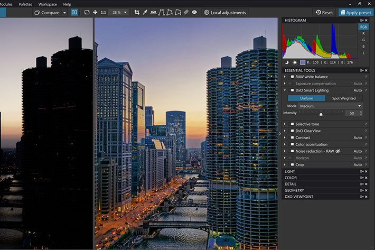Viewport: 375px width, 250px height.
Task: Enable side-by-side split view icon
Action: [x=74, y=12]
